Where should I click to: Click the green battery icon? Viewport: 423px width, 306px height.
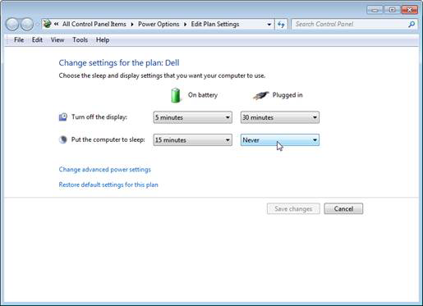[176, 95]
